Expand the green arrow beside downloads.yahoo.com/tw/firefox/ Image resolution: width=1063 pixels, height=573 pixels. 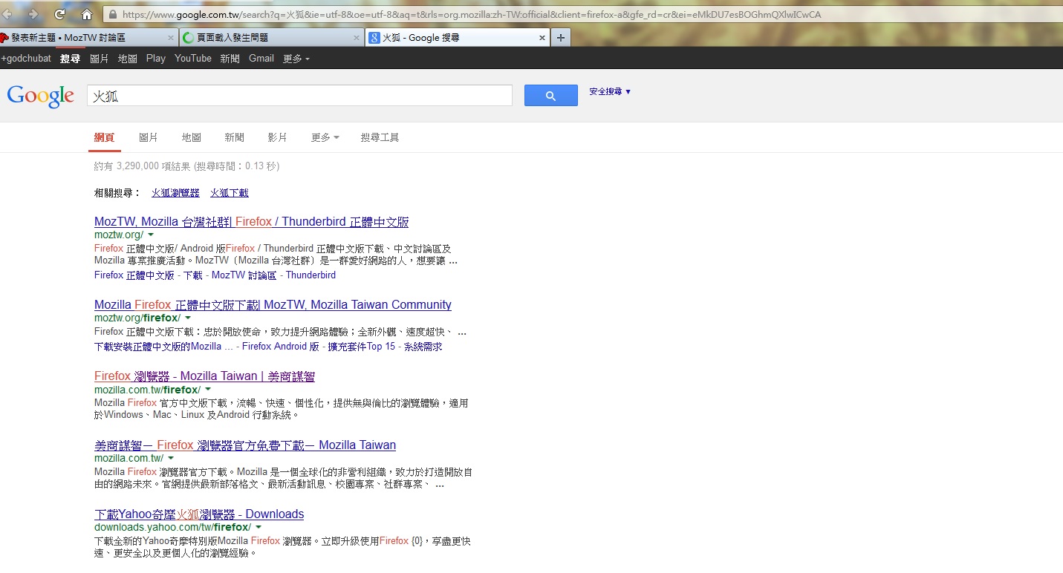click(x=259, y=528)
